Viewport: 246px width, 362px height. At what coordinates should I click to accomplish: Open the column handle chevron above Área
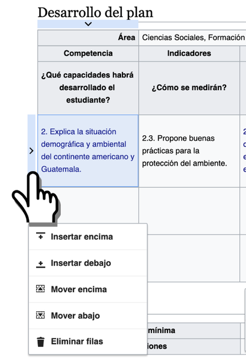[x=88, y=24]
